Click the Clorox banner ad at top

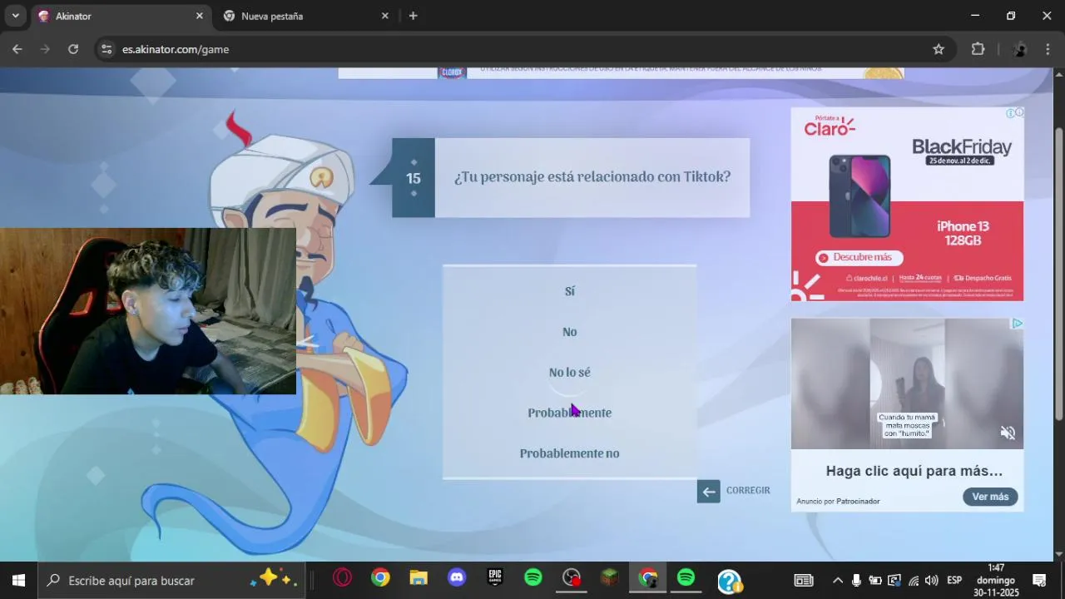[x=621, y=73]
